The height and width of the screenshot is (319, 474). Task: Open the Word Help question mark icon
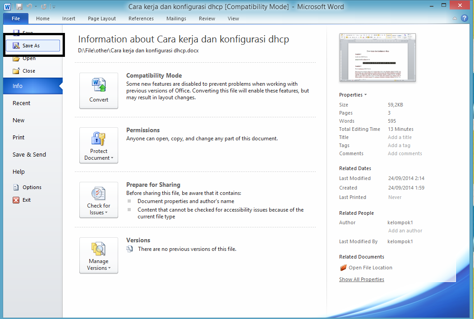click(465, 18)
